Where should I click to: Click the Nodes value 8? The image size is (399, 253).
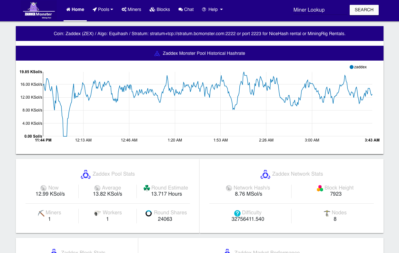(x=335, y=219)
